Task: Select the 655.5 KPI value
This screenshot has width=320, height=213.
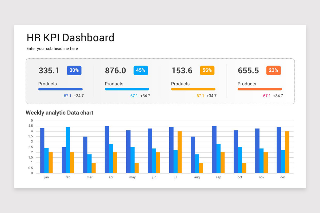Action: pyautogui.click(x=248, y=70)
